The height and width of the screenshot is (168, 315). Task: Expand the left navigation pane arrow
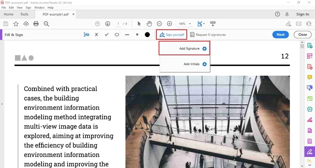2,104
